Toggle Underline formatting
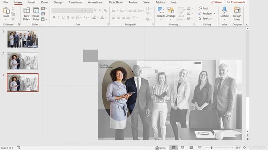This screenshot has height=150, width=268. tap(63, 17)
